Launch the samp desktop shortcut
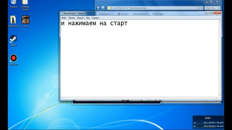Screen dimensions: 232x130 coord(25,21)
